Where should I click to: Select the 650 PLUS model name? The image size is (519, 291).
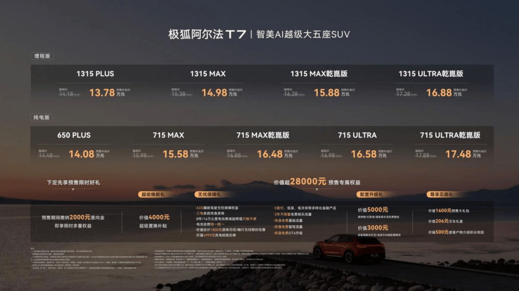click(x=74, y=135)
